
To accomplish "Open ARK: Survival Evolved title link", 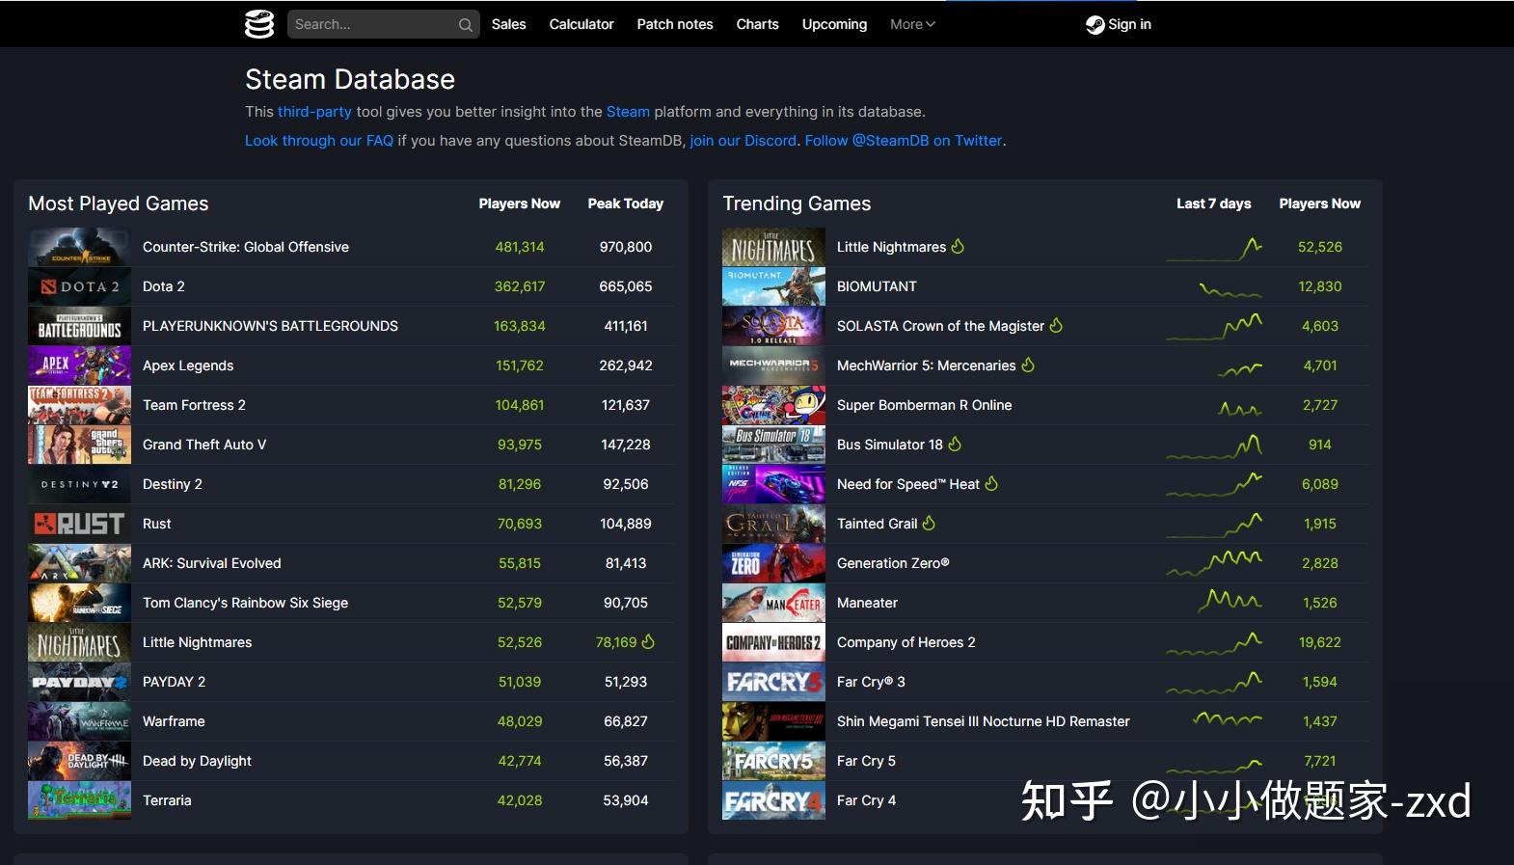I will click(212, 563).
